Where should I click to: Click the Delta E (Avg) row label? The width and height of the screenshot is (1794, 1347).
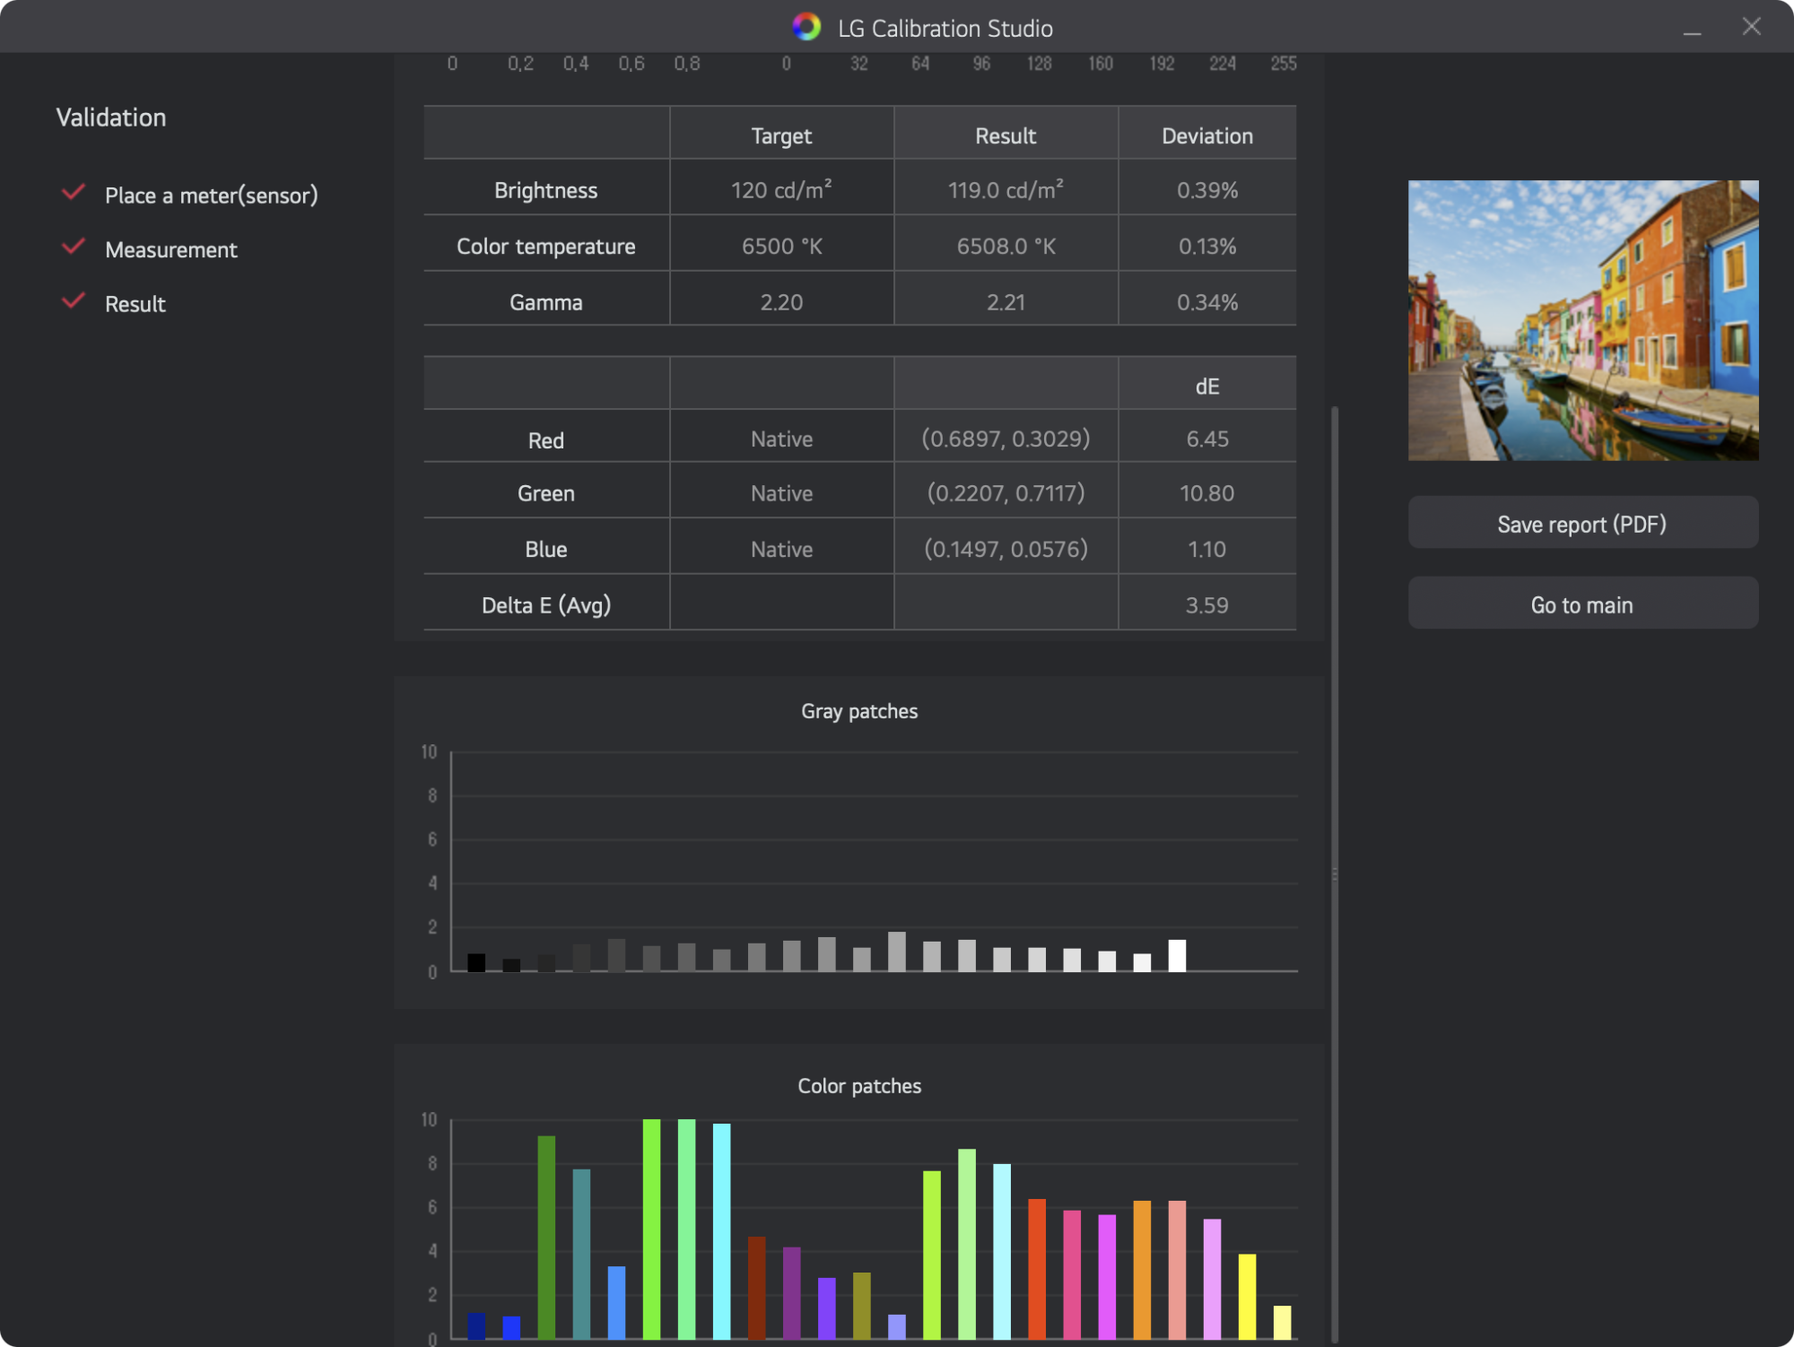click(x=545, y=605)
